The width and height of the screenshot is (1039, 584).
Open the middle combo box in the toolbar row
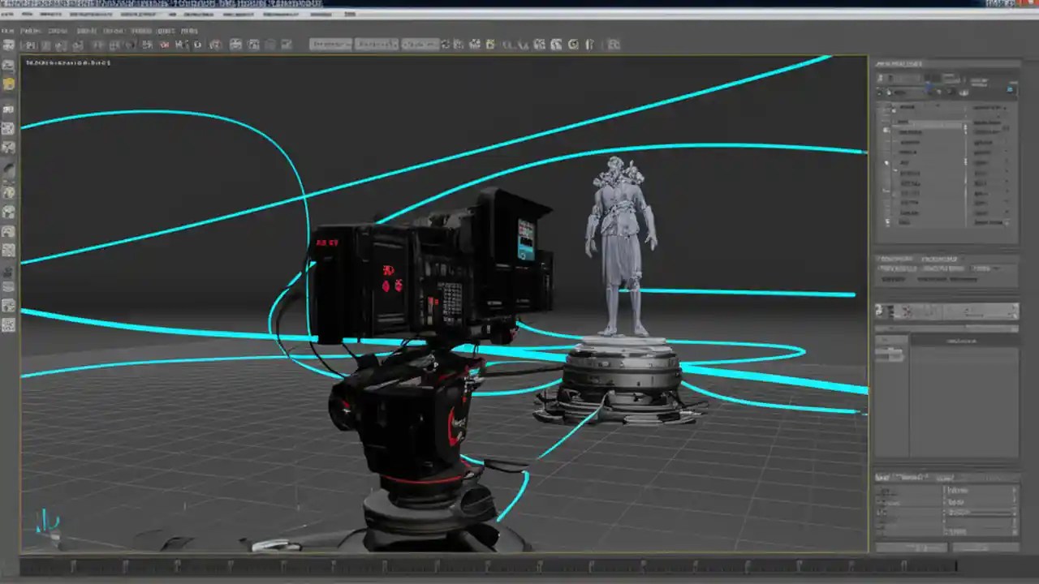pos(376,45)
